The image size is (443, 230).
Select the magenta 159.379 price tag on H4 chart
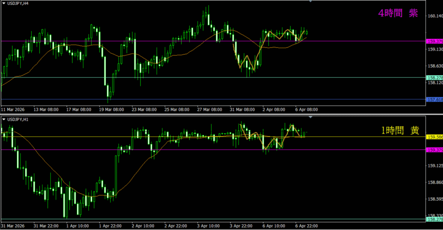coord(434,42)
